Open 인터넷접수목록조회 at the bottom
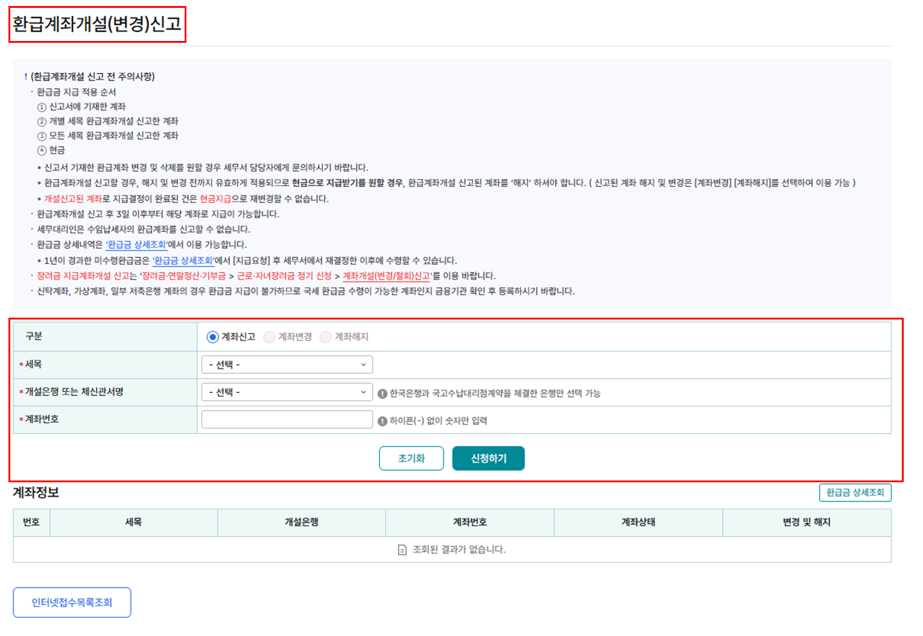This screenshot has height=636, width=923. [72, 602]
